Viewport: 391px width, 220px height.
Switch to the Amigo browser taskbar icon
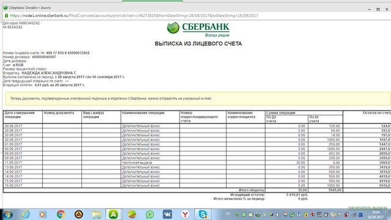[114, 215]
